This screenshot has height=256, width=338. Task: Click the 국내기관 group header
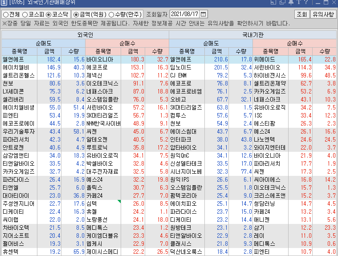pos(253,35)
